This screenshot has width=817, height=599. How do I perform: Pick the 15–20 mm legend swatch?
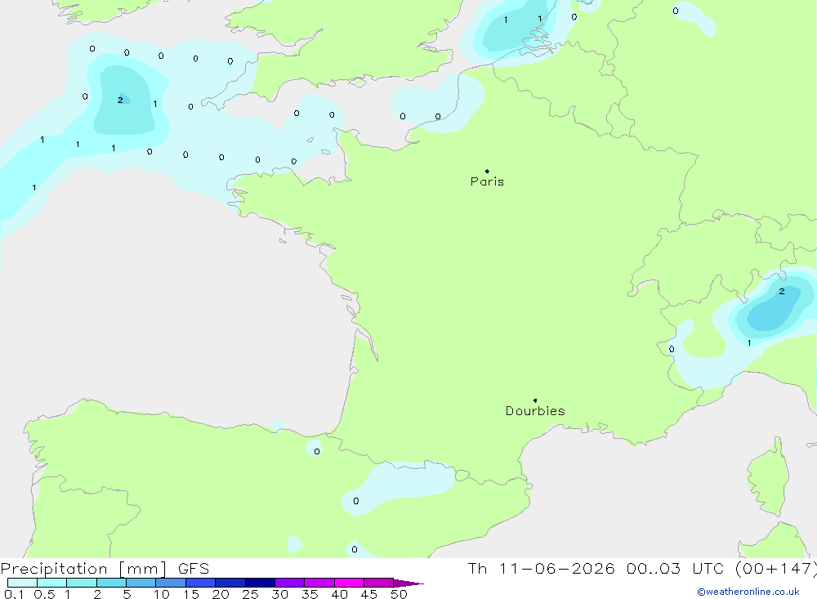201,583
